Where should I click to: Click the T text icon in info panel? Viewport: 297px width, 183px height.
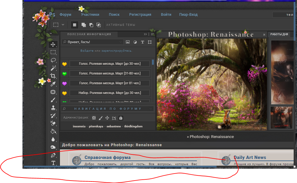143,42
